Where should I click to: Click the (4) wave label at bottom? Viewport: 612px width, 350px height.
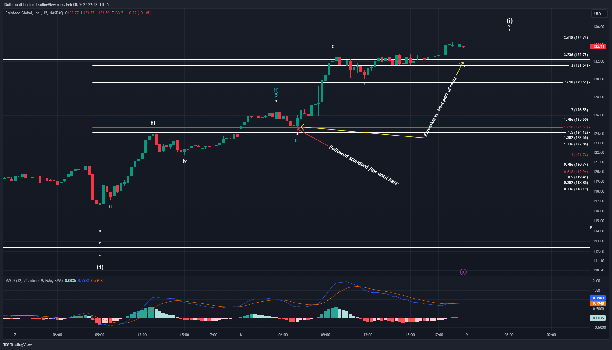pos(100,267)
